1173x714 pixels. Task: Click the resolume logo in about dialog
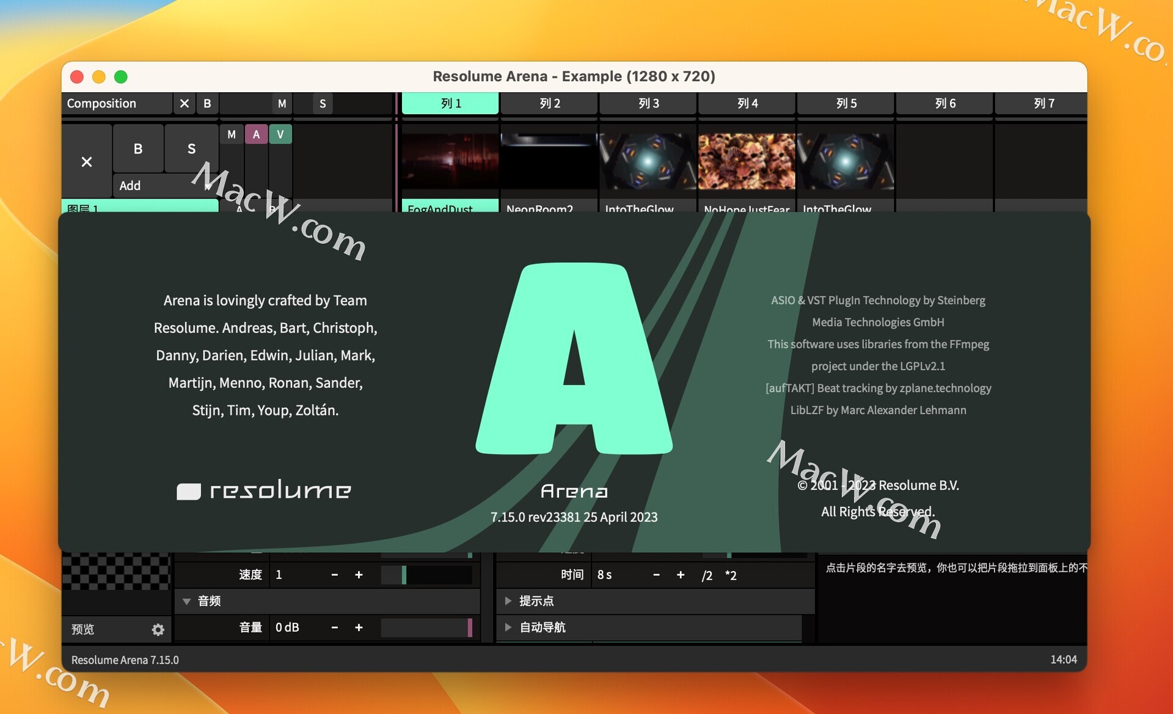pos(264,490)
